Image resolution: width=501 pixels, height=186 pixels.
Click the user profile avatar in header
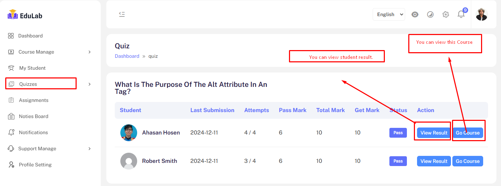(x=481, y=14)
